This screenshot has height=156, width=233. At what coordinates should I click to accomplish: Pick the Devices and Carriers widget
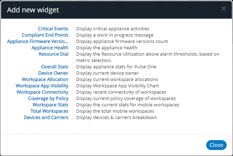click(46, 117)
